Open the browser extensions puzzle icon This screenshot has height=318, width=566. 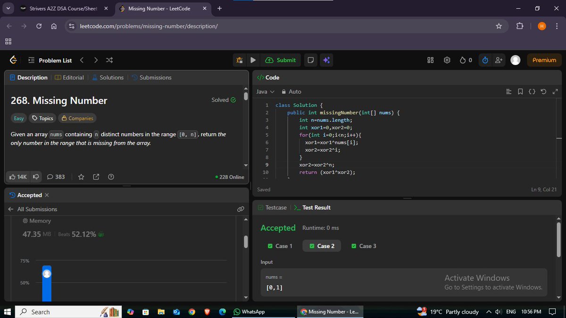(x=520, y=26)
